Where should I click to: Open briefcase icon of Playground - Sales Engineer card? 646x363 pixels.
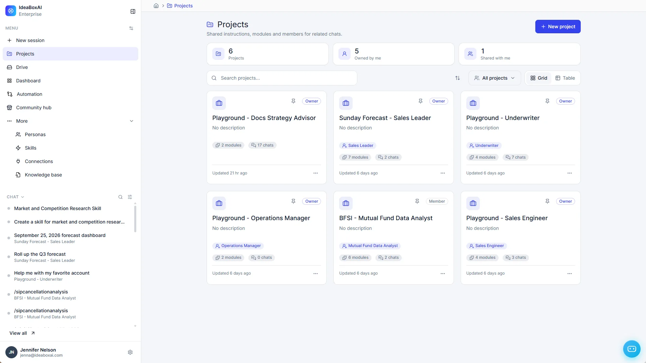(473, 203)
